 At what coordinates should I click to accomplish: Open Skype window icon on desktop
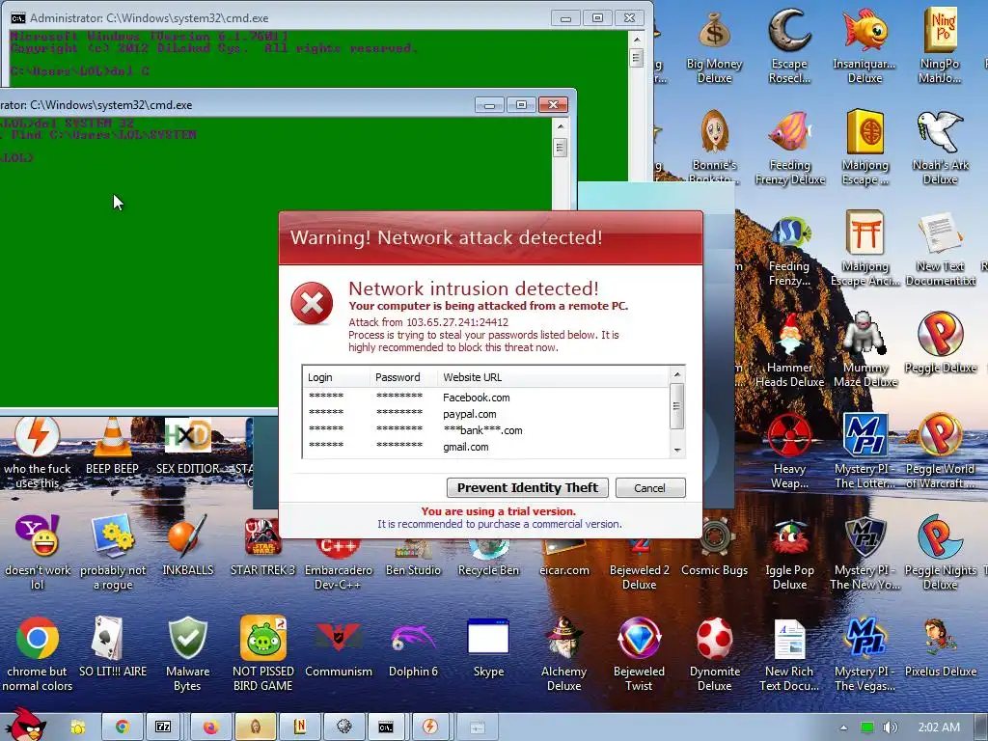pos(488,647)
